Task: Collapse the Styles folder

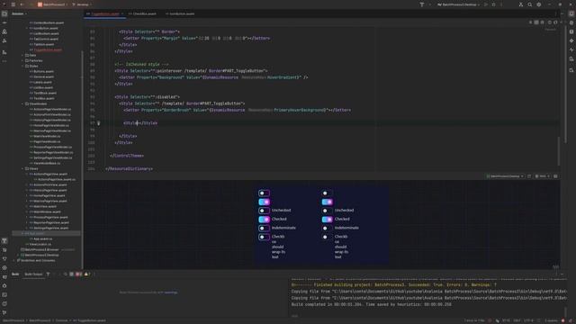Action: click(x=22, y=66)
